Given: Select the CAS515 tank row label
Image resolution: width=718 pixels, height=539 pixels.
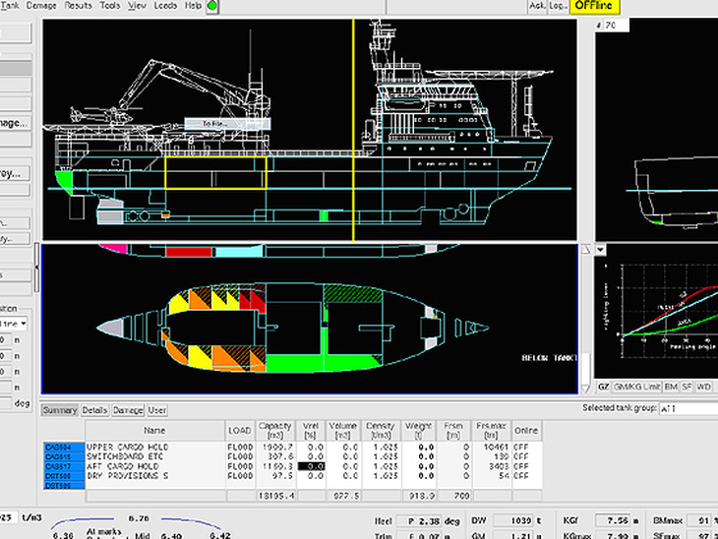Looking at the screenshot, I should [65, 456].
